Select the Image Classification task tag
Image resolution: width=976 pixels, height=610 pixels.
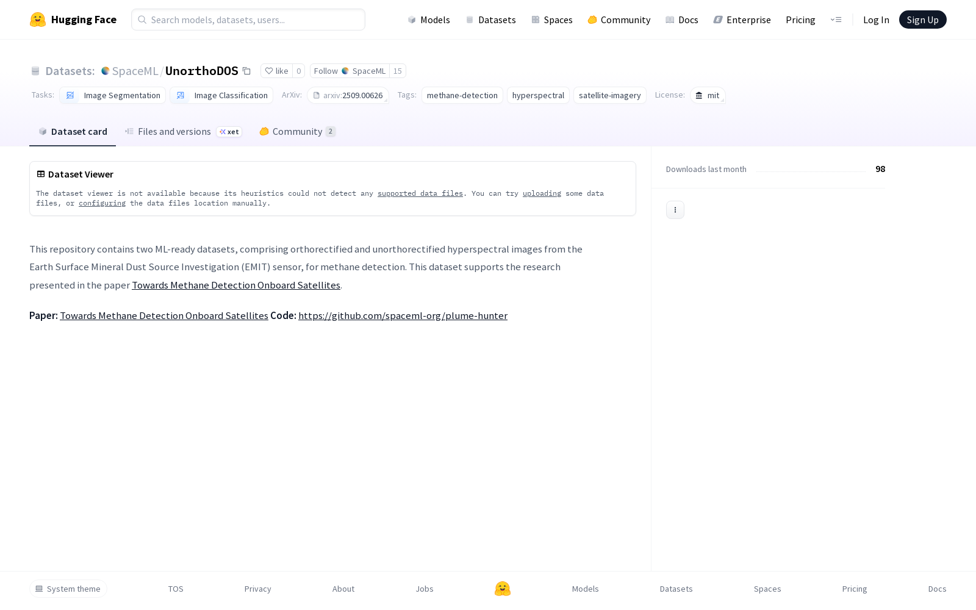[221, 95]
